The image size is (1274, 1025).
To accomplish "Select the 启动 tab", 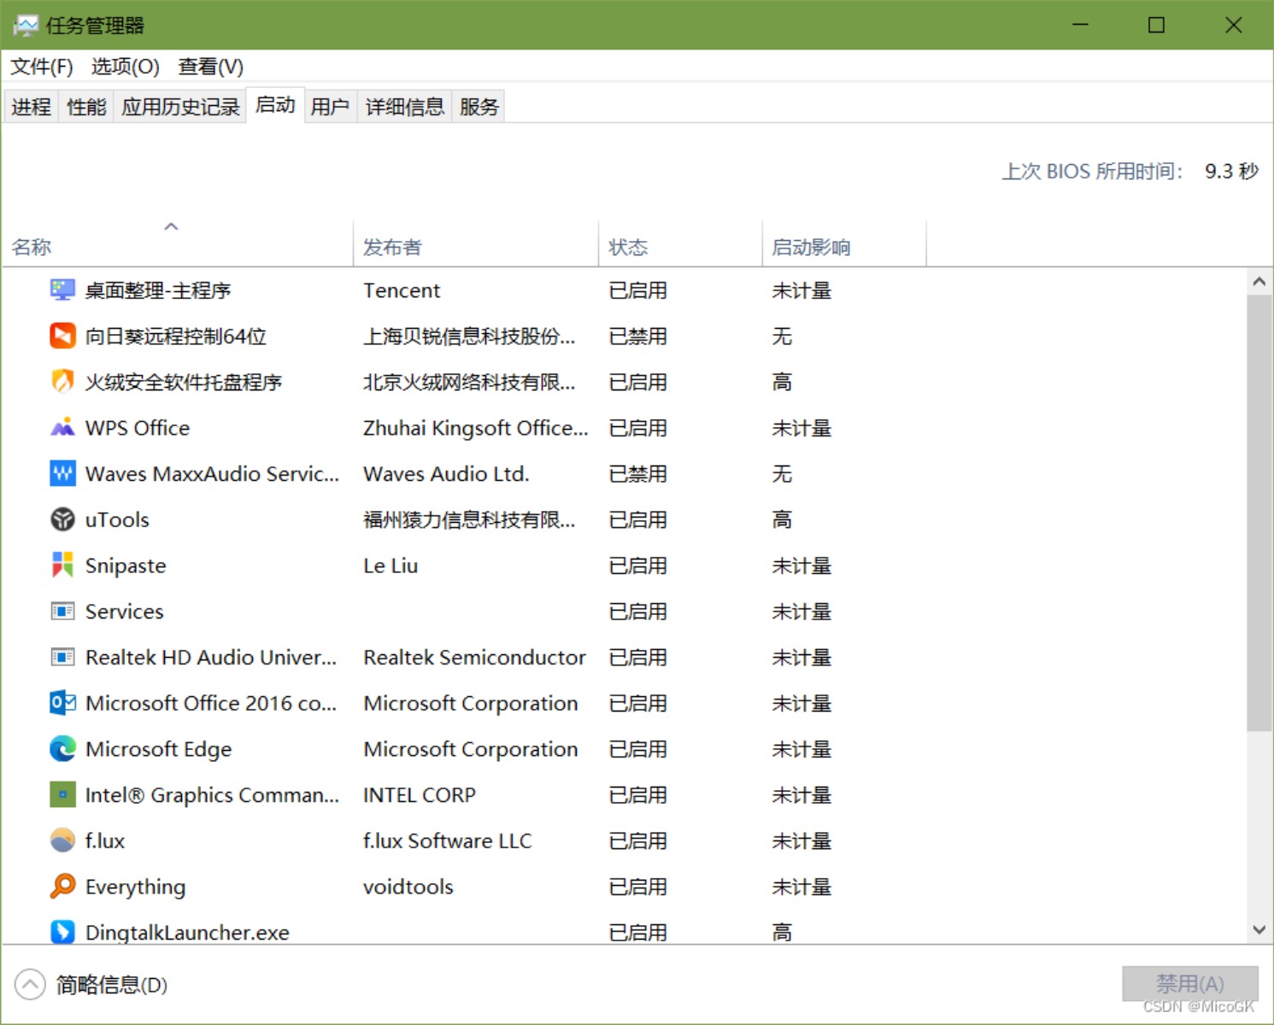I will pos(275,105).
